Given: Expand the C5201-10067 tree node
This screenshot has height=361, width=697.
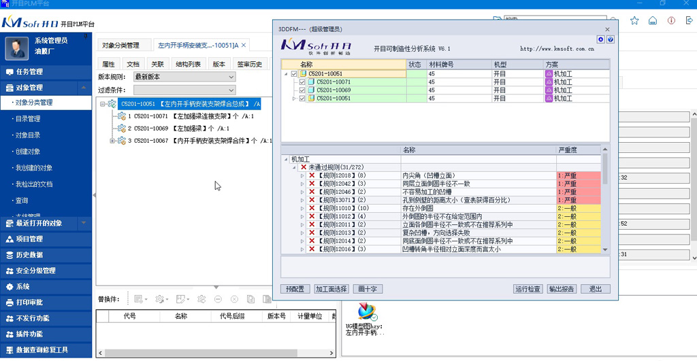Looking at the screenshot, I should click(112, 141).
